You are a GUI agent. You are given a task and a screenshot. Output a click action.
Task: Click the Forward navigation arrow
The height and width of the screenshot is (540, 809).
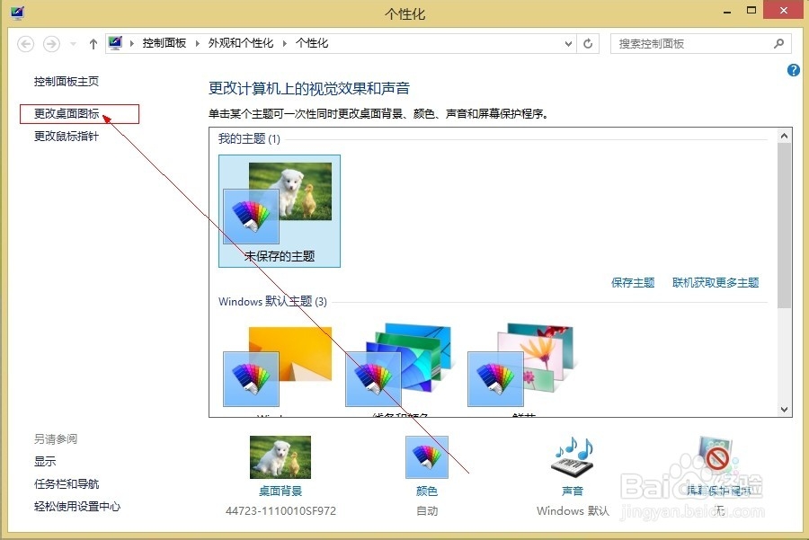click(x=51, y=44)
